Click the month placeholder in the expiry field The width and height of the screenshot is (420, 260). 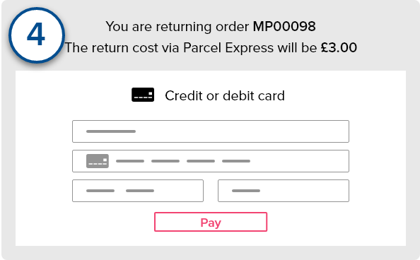click(x=100, y=191)
